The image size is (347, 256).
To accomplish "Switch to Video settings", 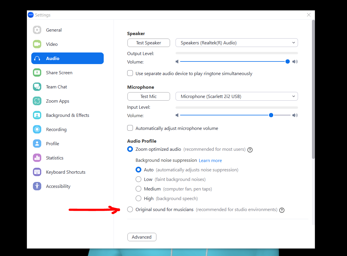I will point(67,44).
